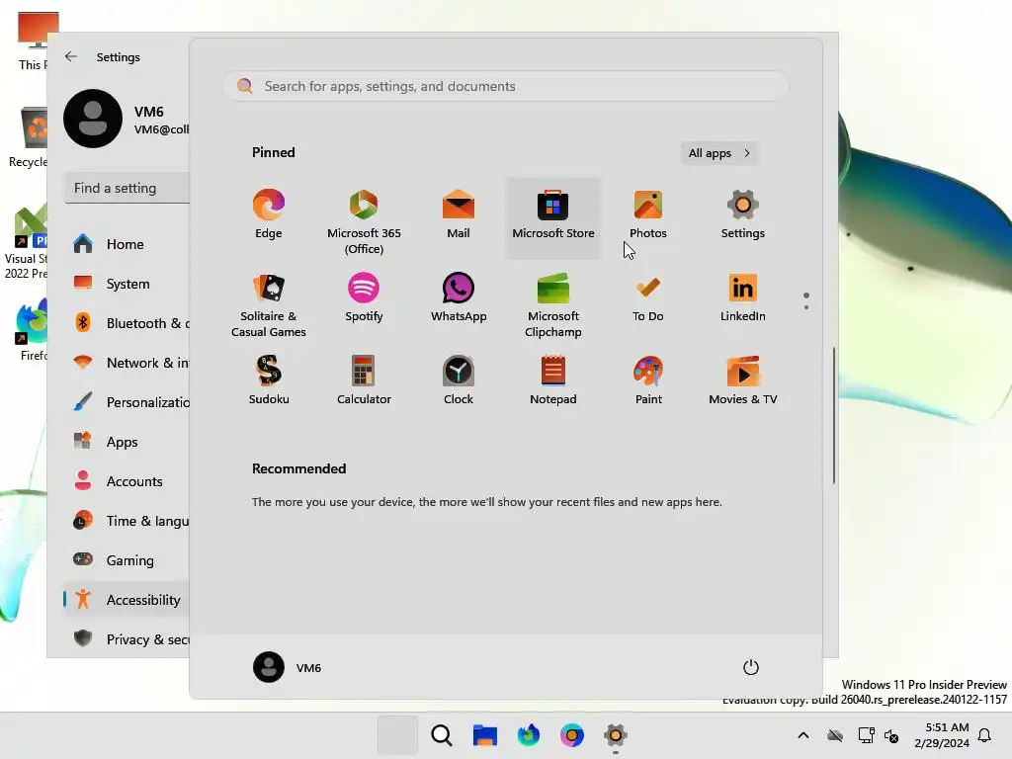
Task: Select Time & language settings
Action: pos(127,521)
